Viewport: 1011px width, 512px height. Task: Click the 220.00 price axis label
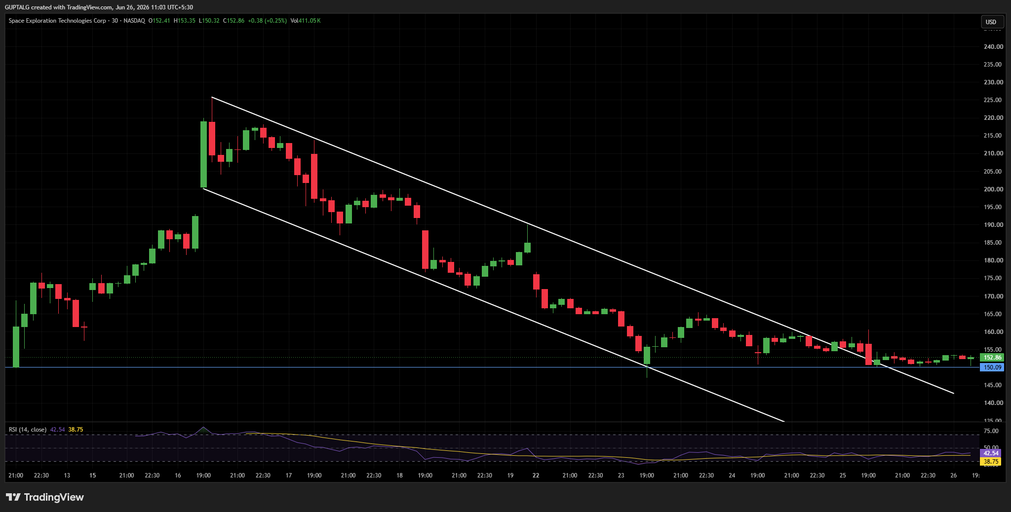point(993,118)
